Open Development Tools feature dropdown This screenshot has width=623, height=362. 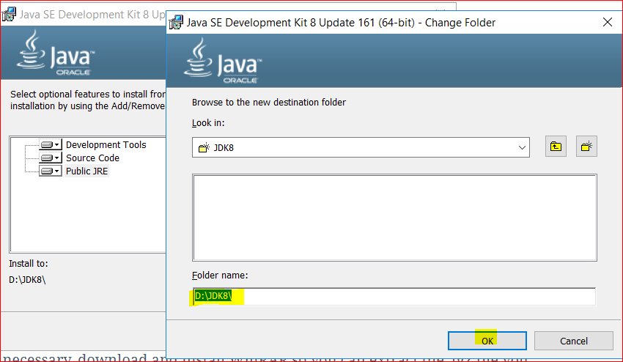(51, 144)
